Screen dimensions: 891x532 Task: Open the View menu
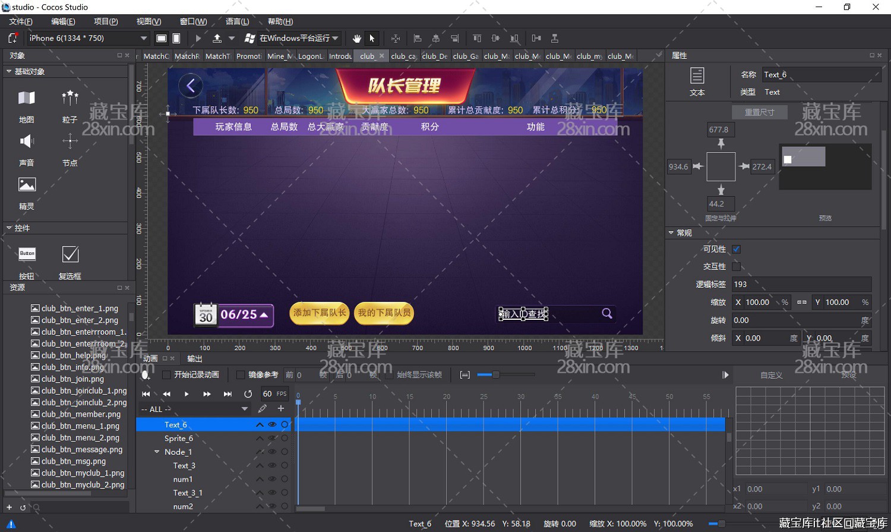148,21
